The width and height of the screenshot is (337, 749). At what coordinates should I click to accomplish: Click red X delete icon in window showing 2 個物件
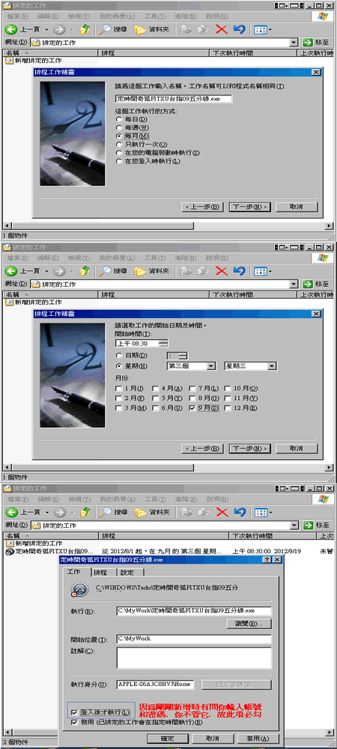pyautogui.click(x=222, y=513)
